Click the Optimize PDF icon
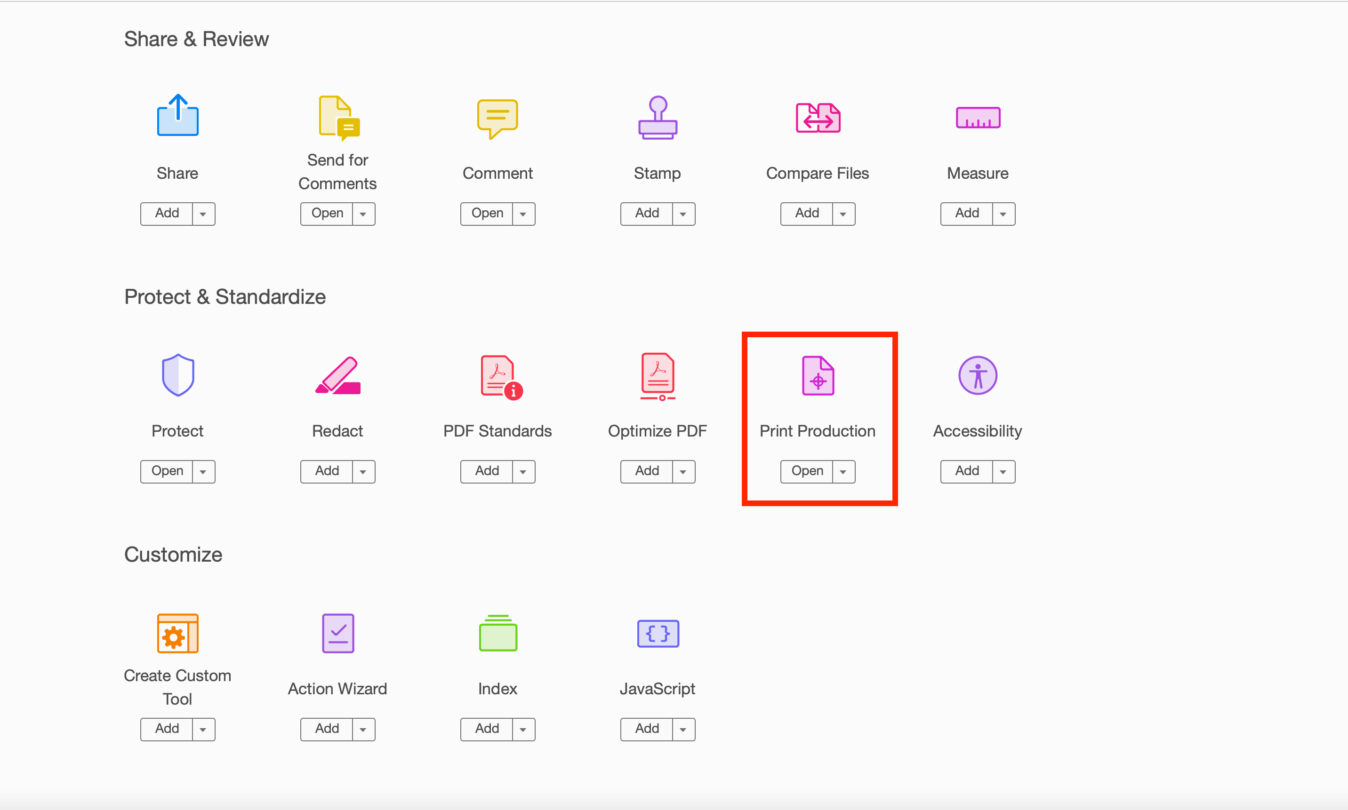Viewport: 1348px width, 810px height. click(658, 377)
